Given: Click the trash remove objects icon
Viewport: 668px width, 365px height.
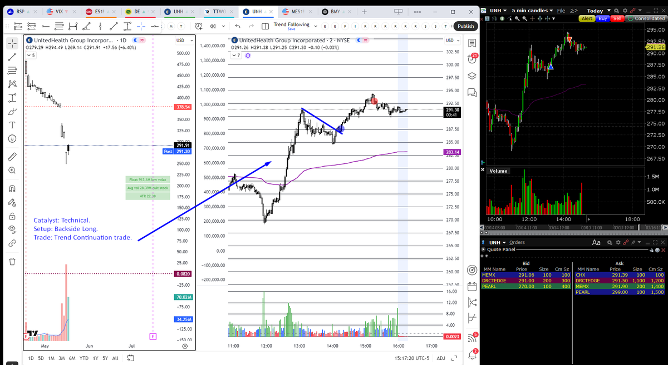Looking at the screenshot, I should (12, 261).
